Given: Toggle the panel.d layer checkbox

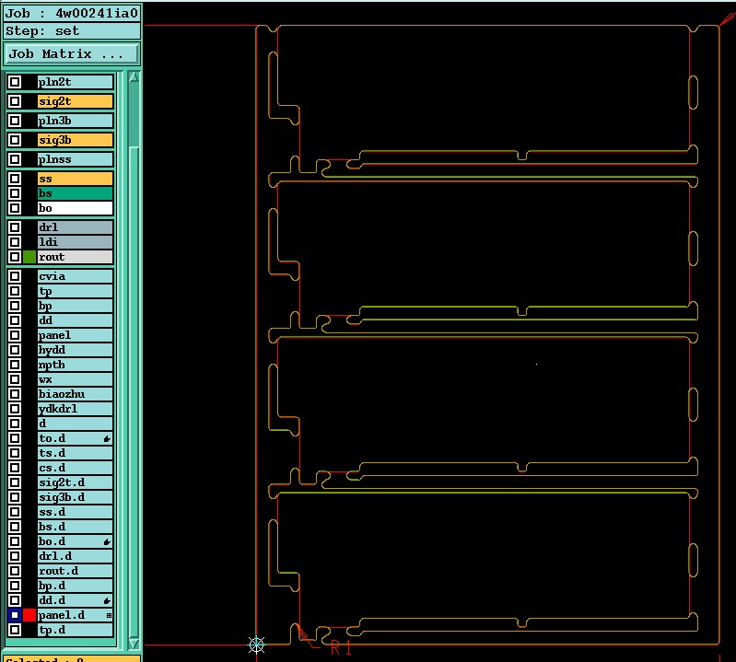Looking at the screenshot, I should click(15, 615).
